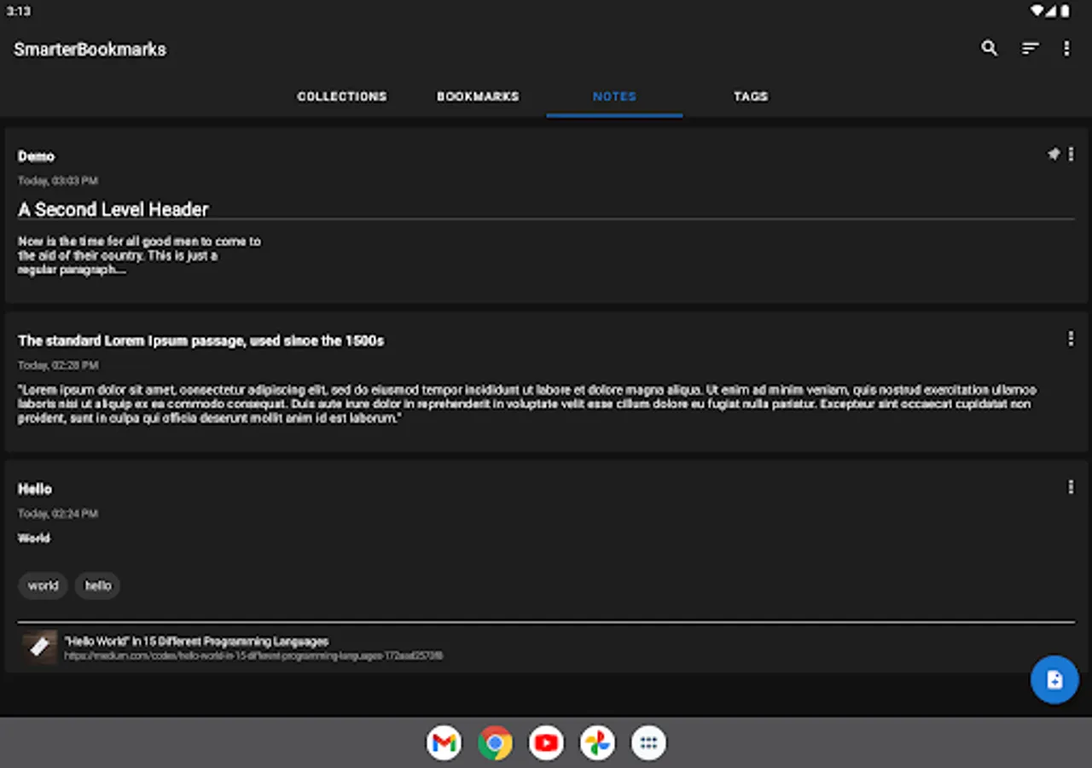
Task: Open the Lorem Ipsum note's options menu
Action: pos(1071,339)
